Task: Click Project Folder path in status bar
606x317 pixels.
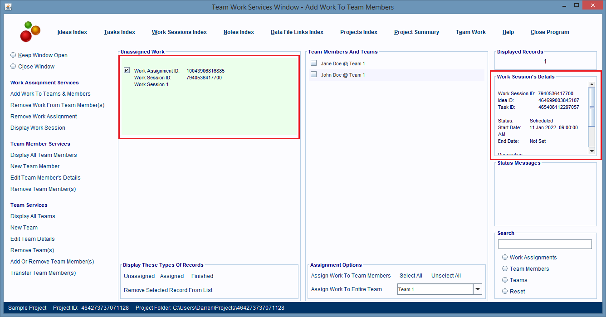Action: [210, 308]
